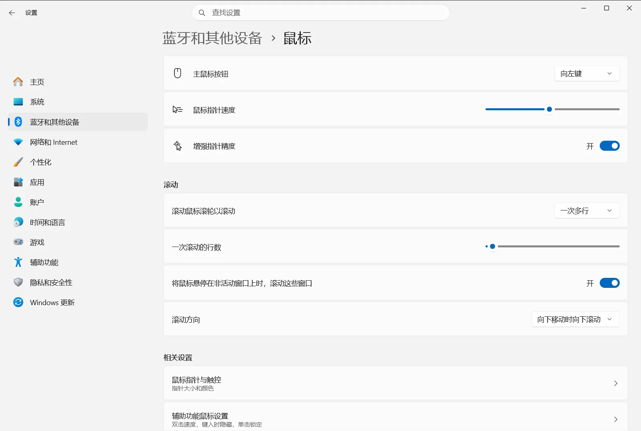Screen dimensions: 641x431
Task: Go to 蓝牙和其他设备 breadcrumb link
Action: coord(212,38)
